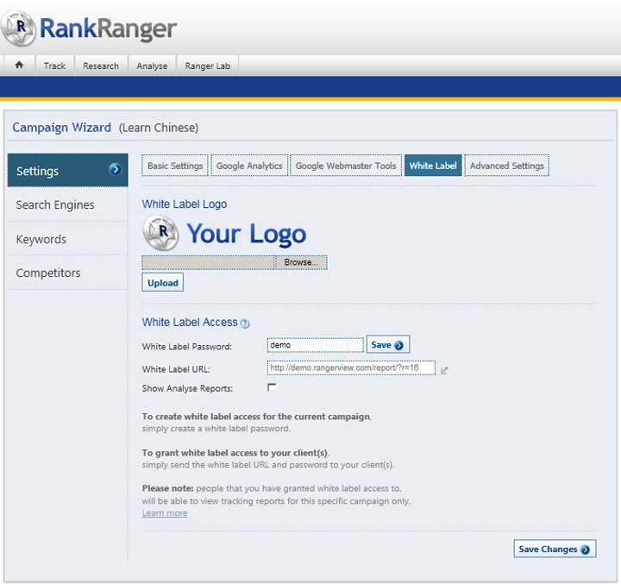Open the Track menu
The width and height of the screenshot is (621, 584).
(54, 66)
